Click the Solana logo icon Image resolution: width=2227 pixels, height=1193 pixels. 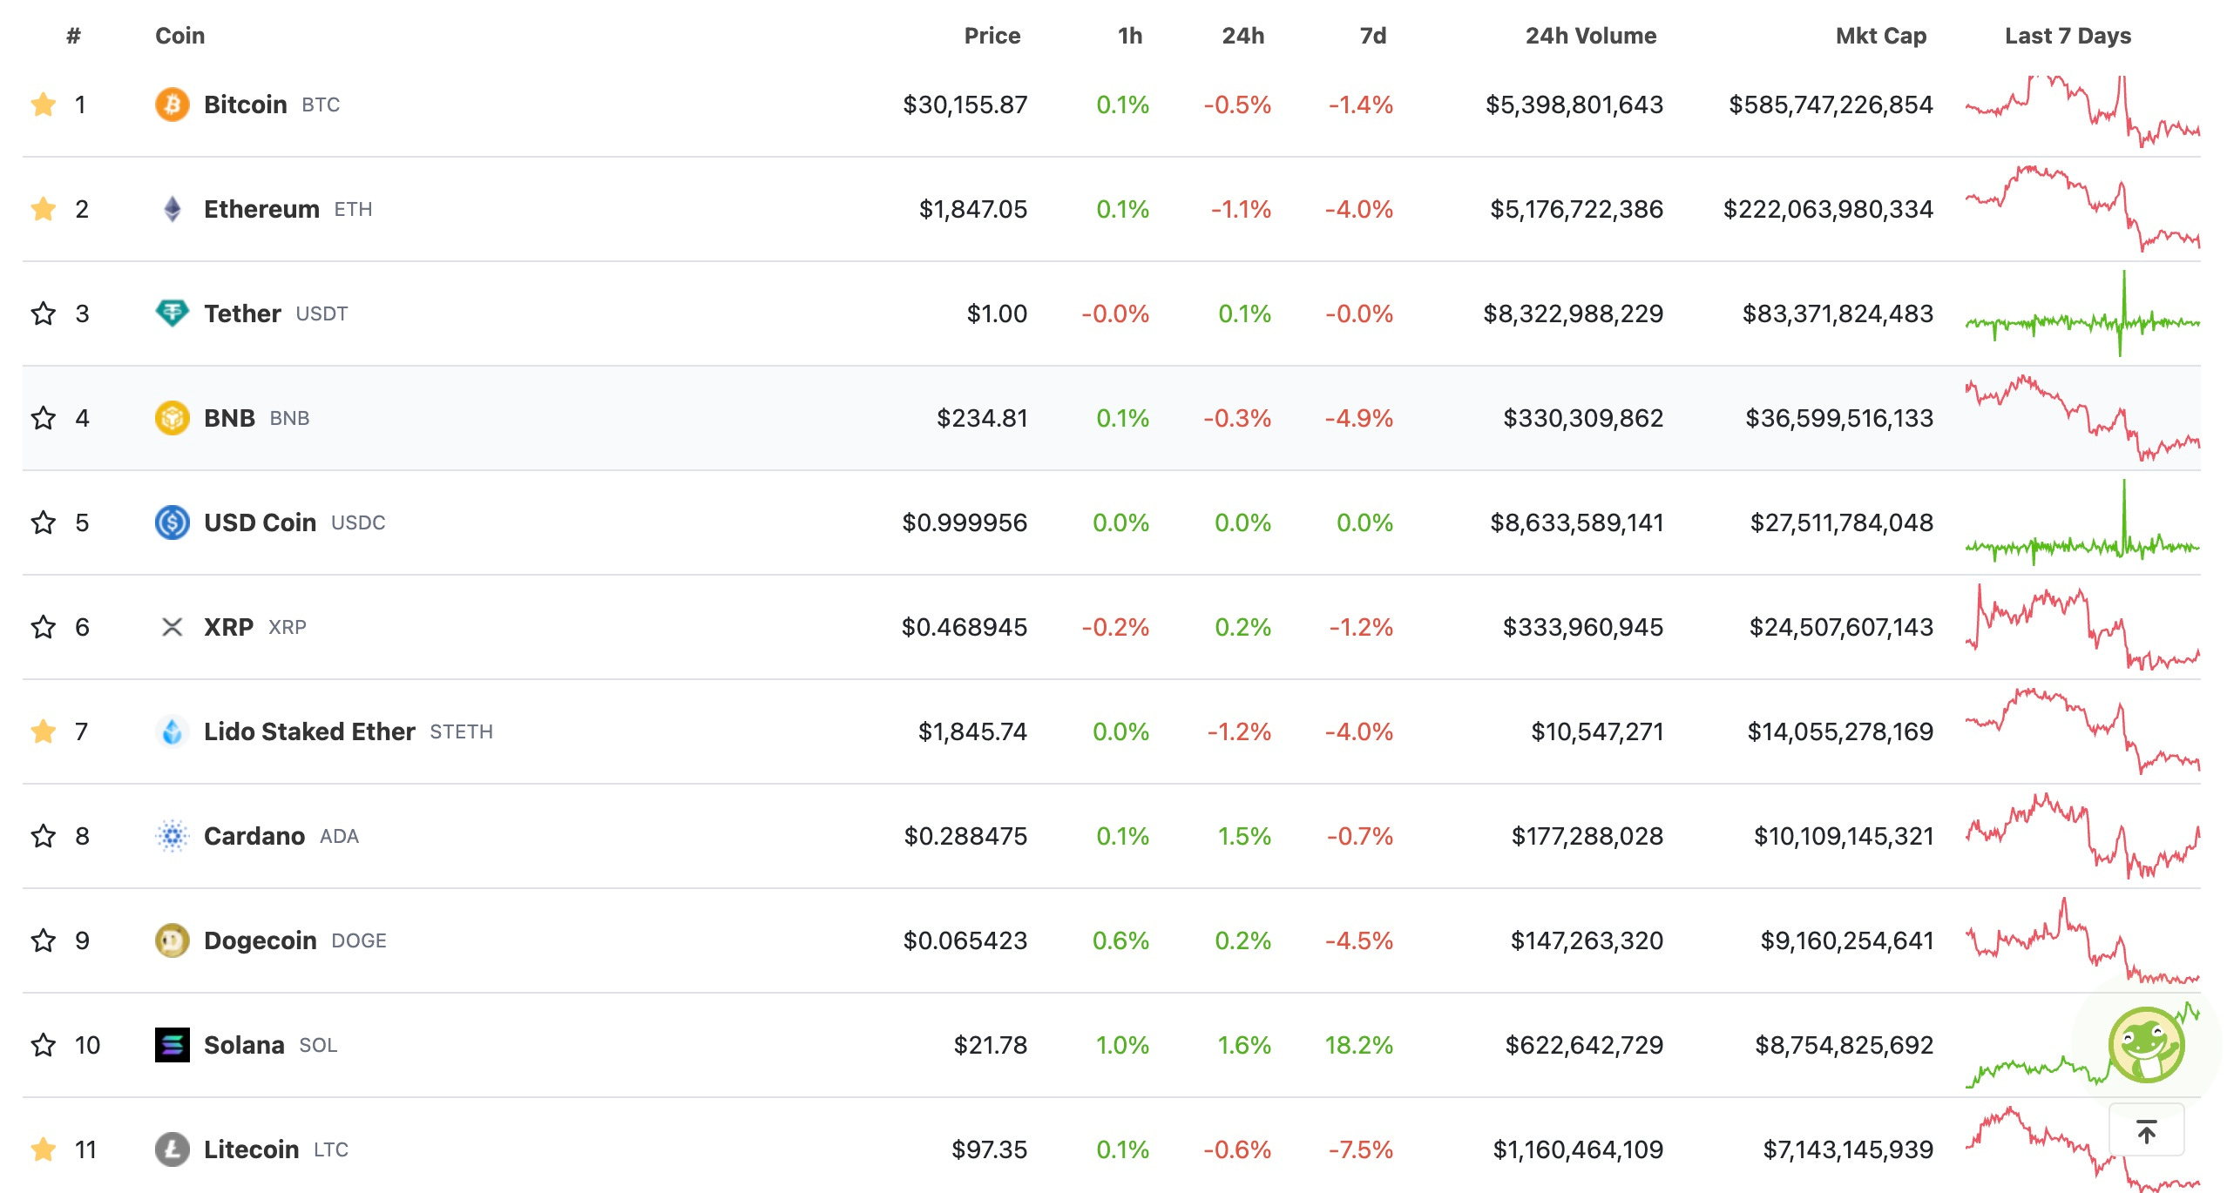[172, 1045]
